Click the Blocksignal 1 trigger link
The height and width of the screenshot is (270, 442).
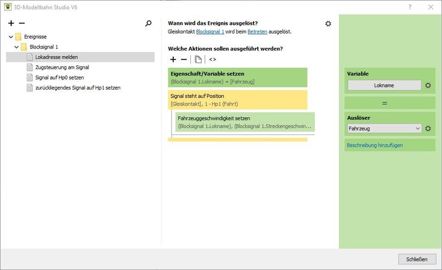click(210, 32)
